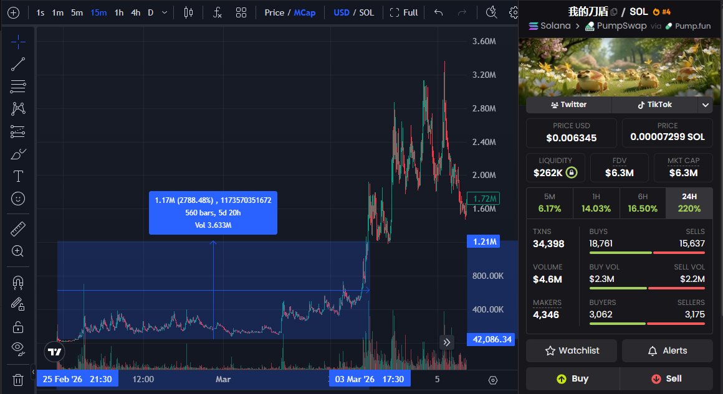Screen dimensions: 723x394
Task: Hide all drawings with eye icon
Action: point(18,349)
